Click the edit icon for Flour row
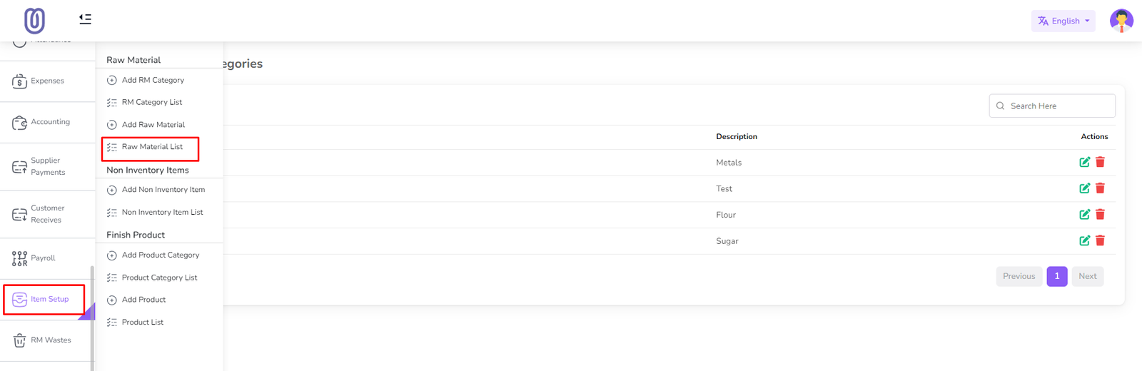Viewport: 1142px width, 371px height. pyautogui.click(x=1084, y=214)
